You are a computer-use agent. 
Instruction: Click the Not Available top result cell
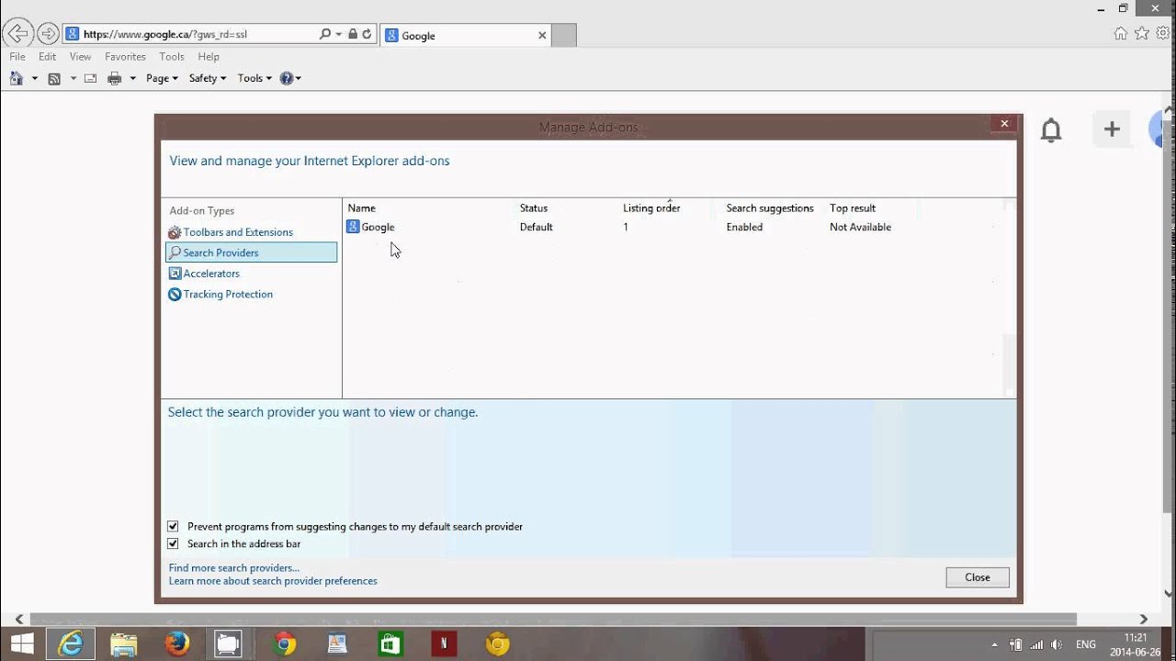tap(860, 227)
